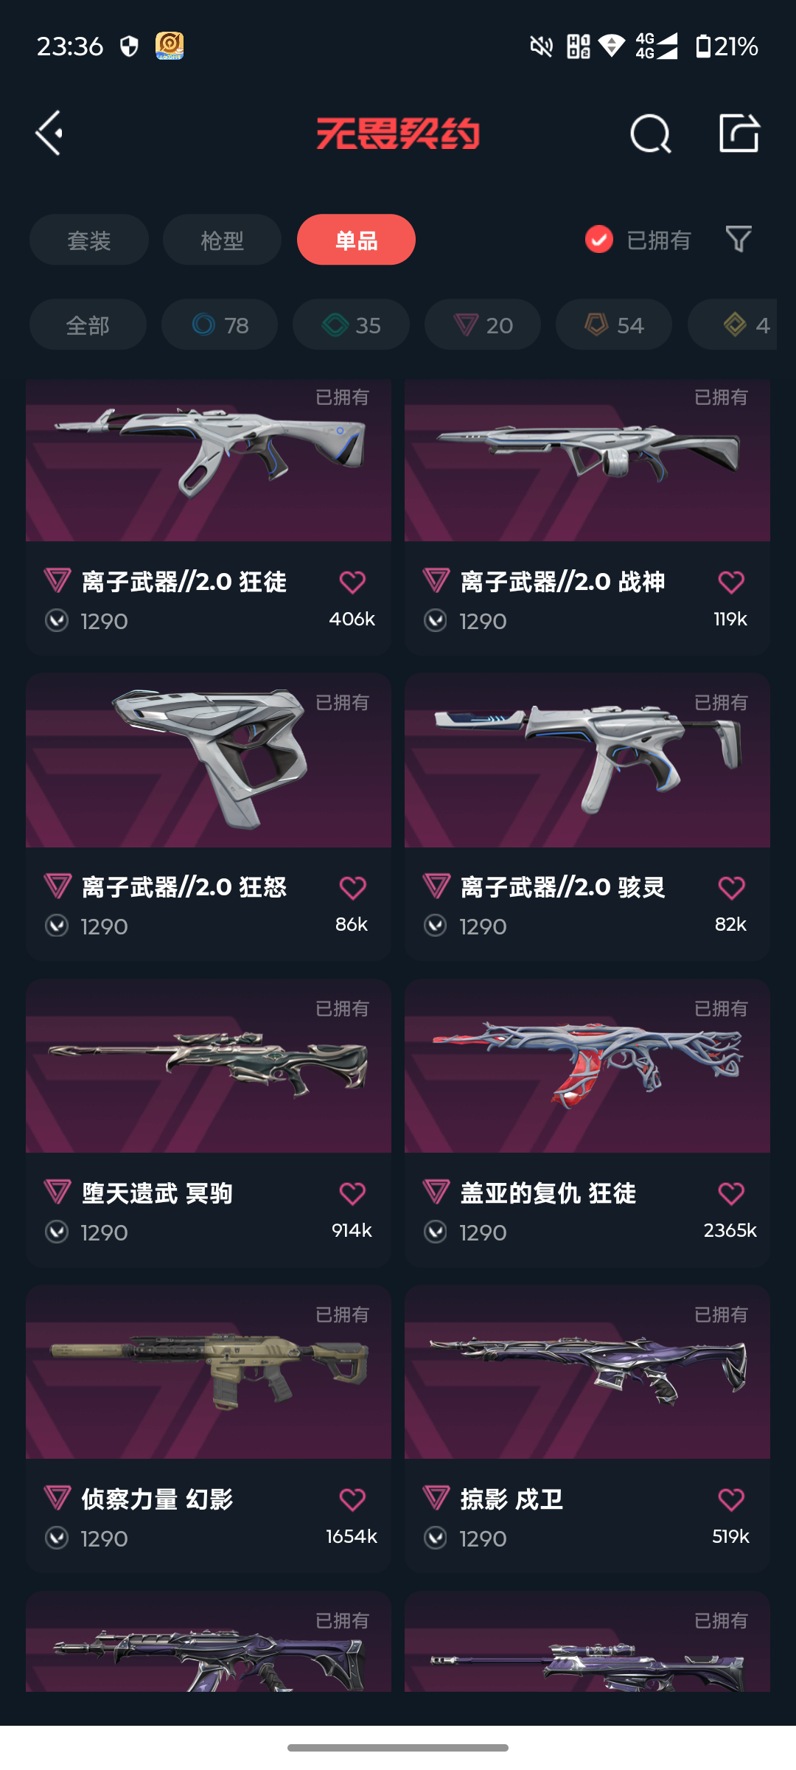Filter by blue circle tier 78

click(x=220, y=324)
